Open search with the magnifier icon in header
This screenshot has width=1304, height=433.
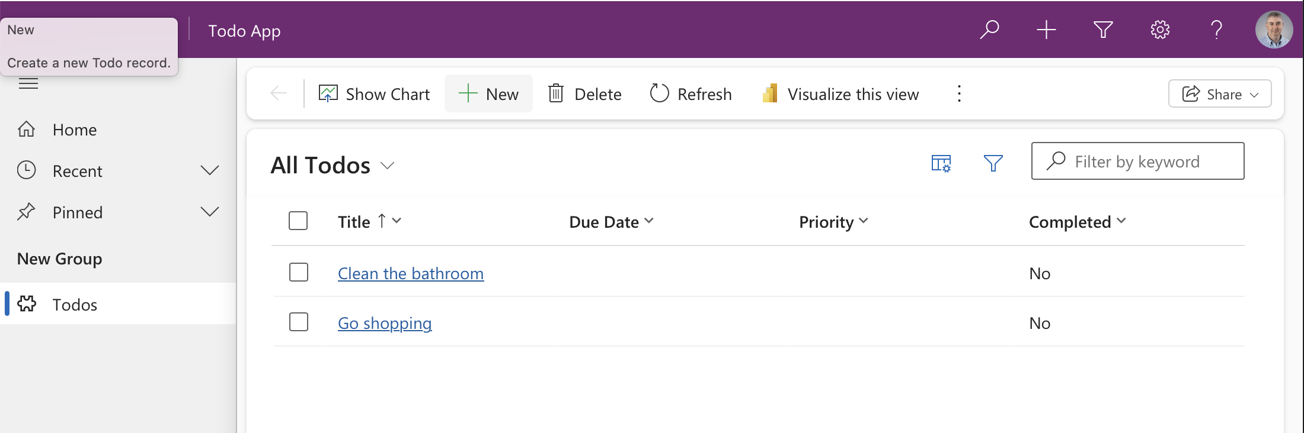[989, 30]
